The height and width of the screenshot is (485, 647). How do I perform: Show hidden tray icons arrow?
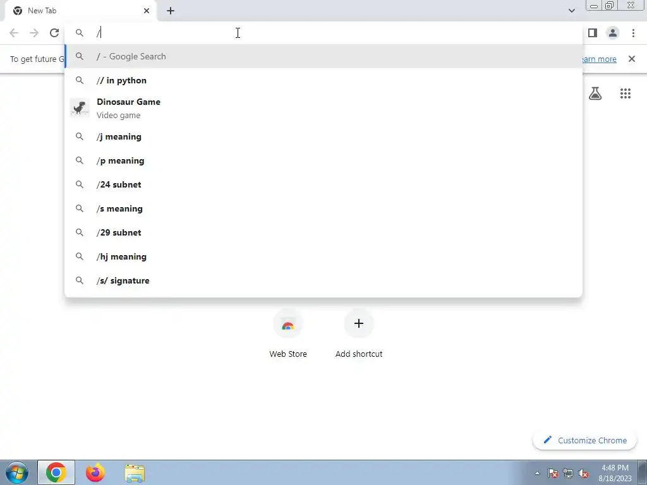click(x=537, y=473)
